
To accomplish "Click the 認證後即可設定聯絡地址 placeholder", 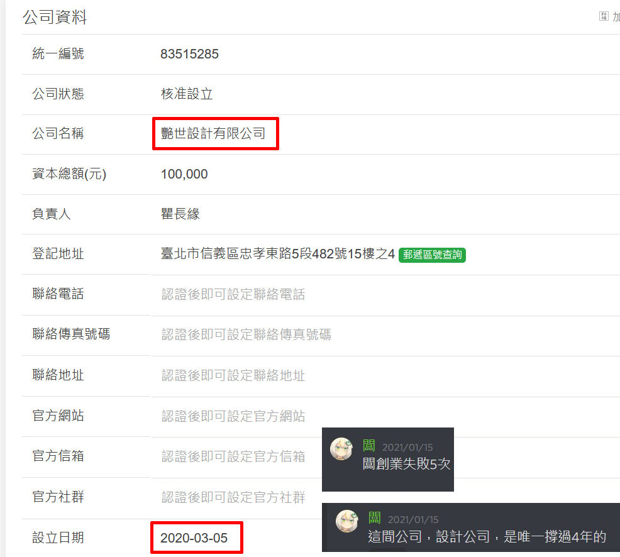I will [x=233, y=375].
